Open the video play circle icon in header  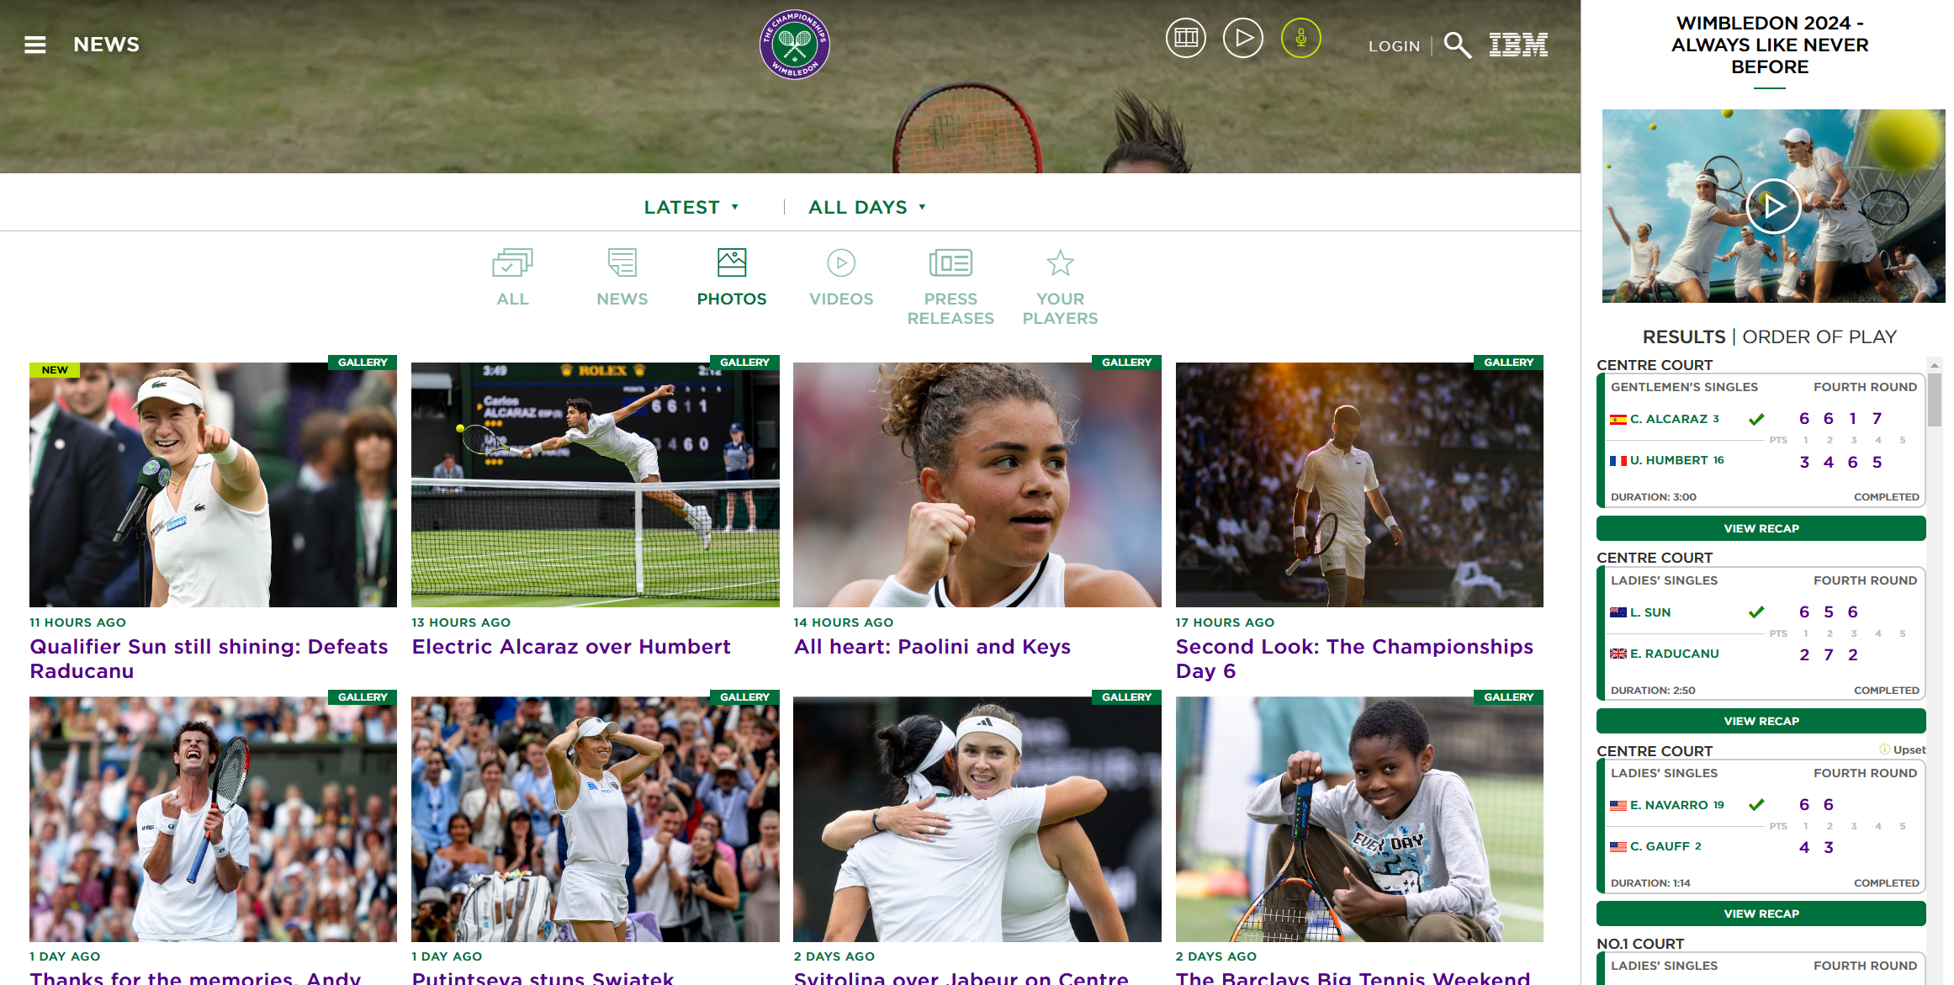[x=1243, y=38]
